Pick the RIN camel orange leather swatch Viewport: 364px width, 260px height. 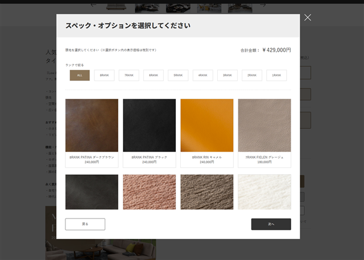(x=207, y=125)
